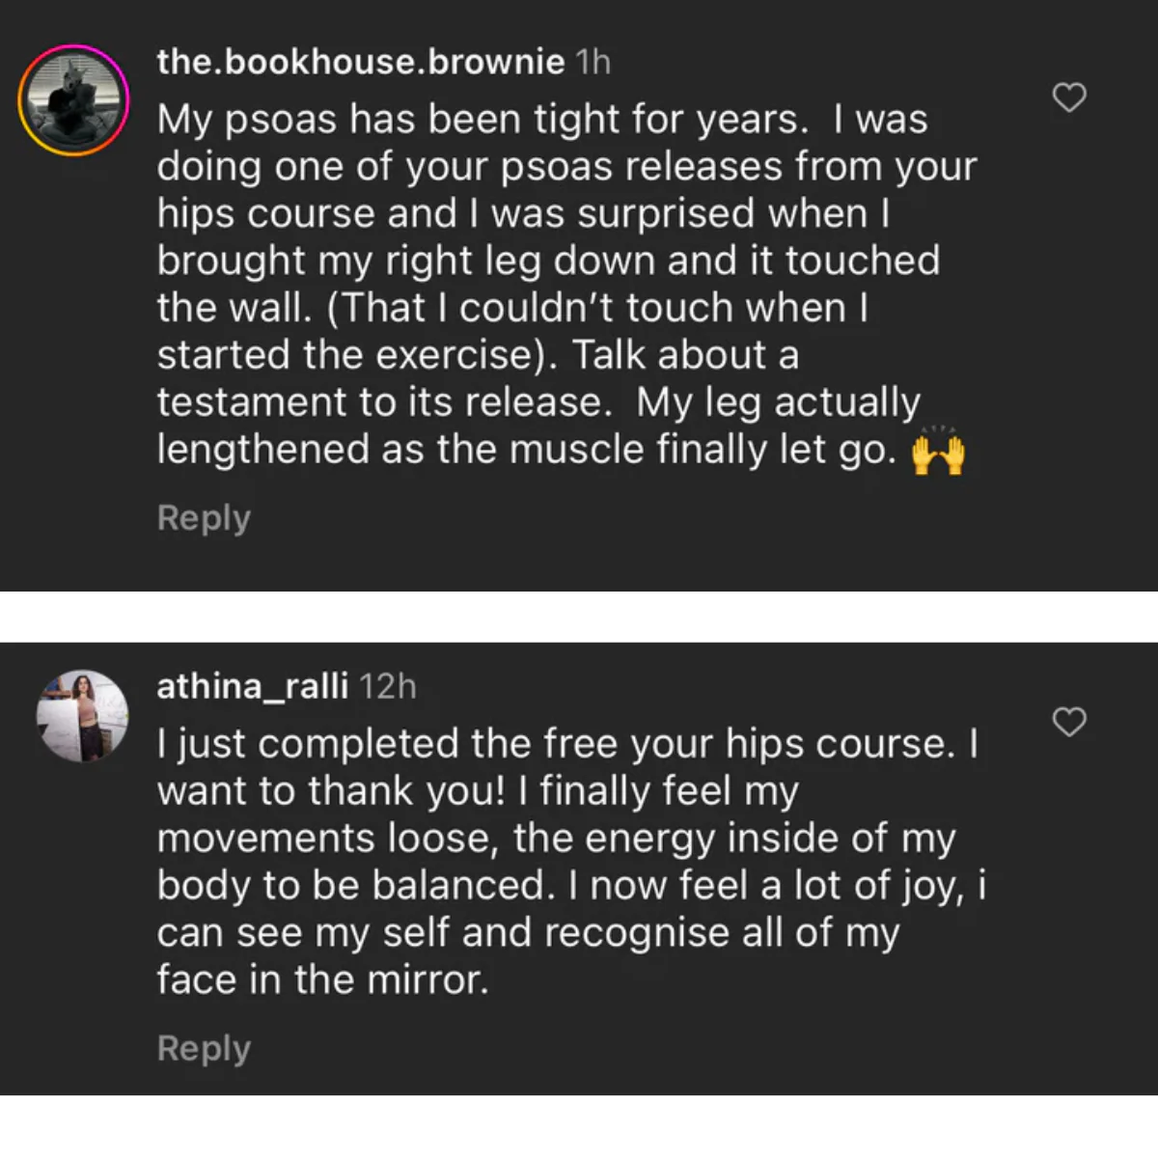
Task: Click the "lengthened as the muscle" line
Action: [527, 450]
